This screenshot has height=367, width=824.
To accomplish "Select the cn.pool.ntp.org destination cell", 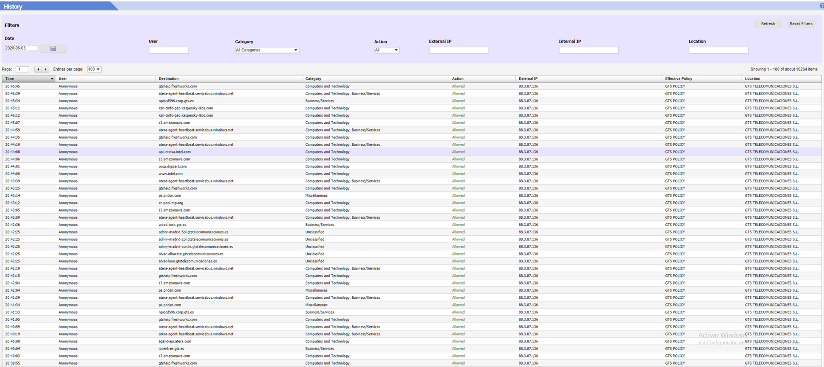I will 171,203.
